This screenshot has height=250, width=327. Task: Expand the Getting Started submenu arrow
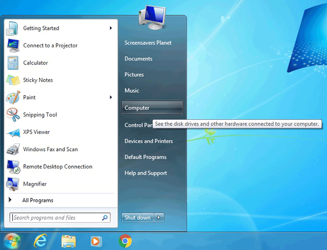pyautogui.click(x=111, y=28)
